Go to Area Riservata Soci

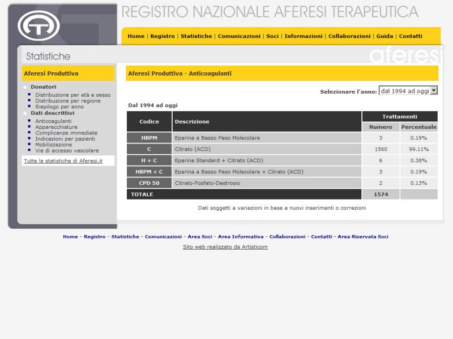pos(363,237)
